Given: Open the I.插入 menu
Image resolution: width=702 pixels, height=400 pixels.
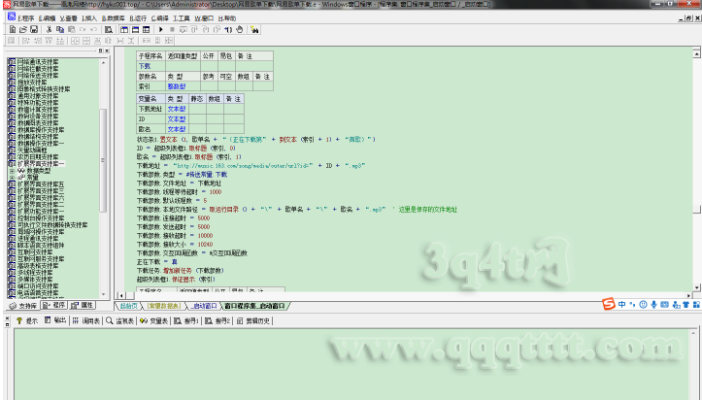Looking at the screenshot, I should [x=89, y=18].
